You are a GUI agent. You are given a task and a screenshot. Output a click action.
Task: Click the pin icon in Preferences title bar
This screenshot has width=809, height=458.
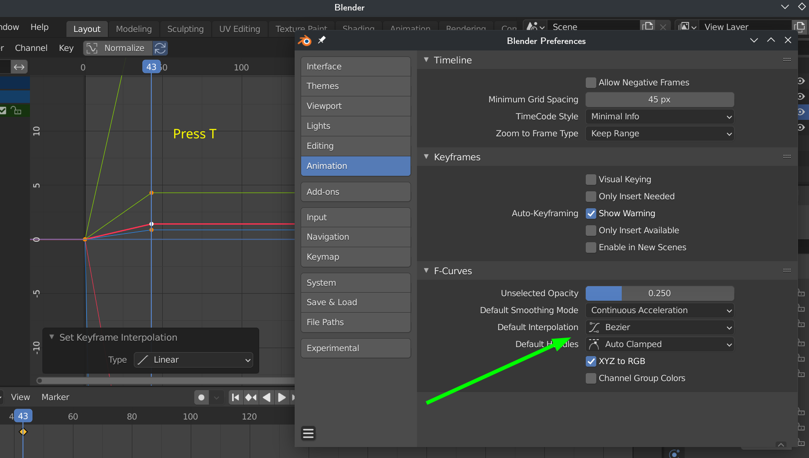pyautogui.click(x=322, y=40)
